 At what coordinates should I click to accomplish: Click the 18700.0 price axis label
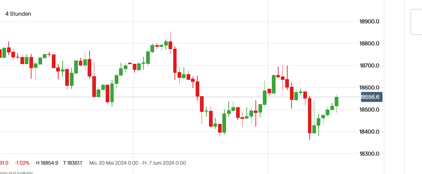(x=369, y=66)
